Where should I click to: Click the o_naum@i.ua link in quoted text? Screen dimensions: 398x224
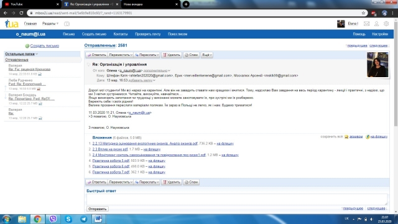click(139, 113)
